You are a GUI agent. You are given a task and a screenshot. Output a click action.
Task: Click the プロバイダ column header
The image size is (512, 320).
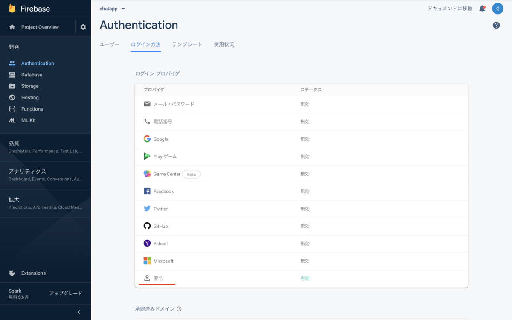[154, 90]
